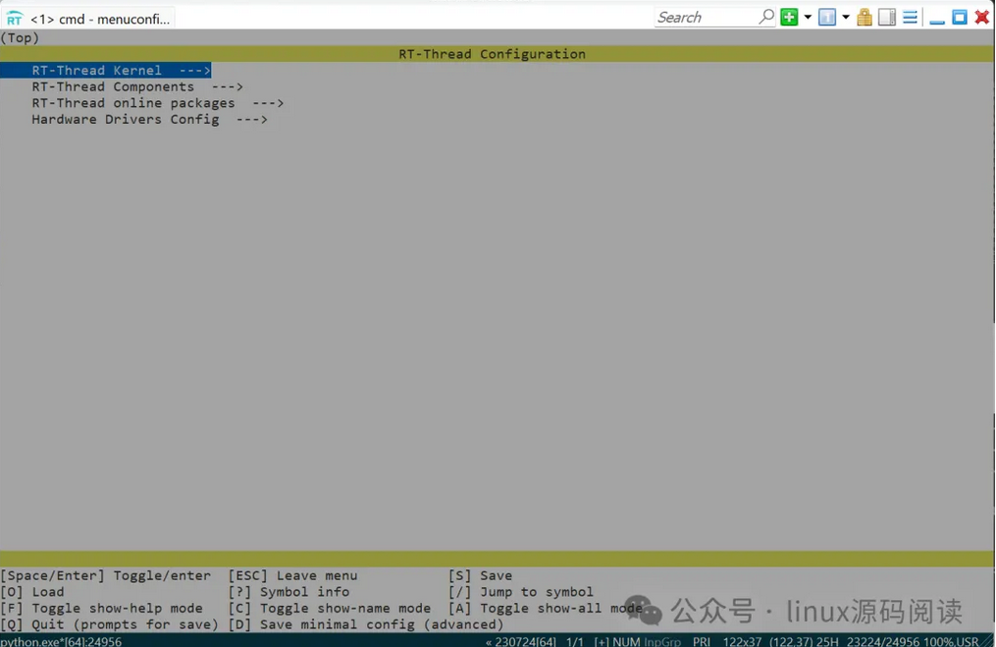Screen dimensions: 996x647
Task: Select the cmd - menuconfig console tab
Action: [x=89, y=19]
